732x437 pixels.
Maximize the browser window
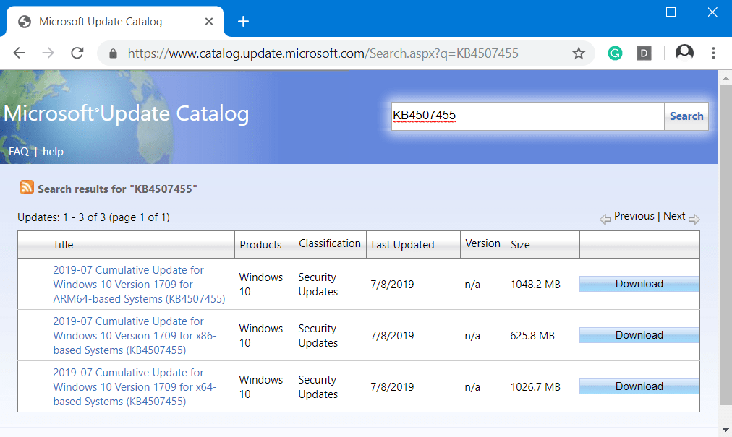click(671, 12)
